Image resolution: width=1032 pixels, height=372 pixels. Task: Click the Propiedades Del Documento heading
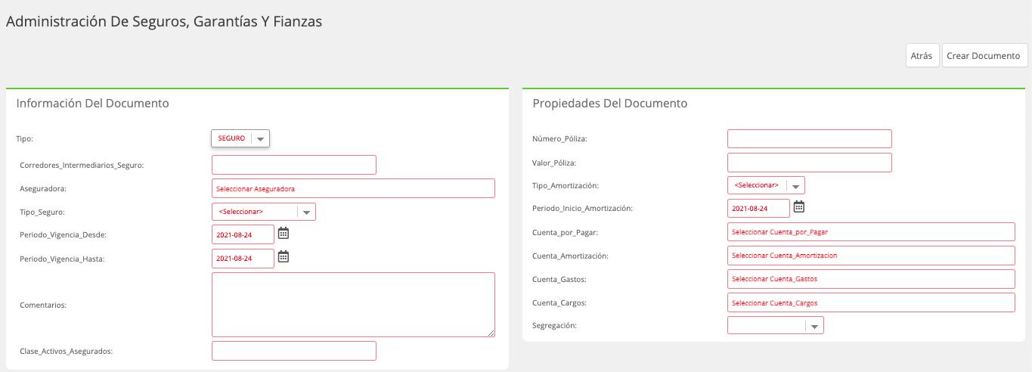(610, 104)
